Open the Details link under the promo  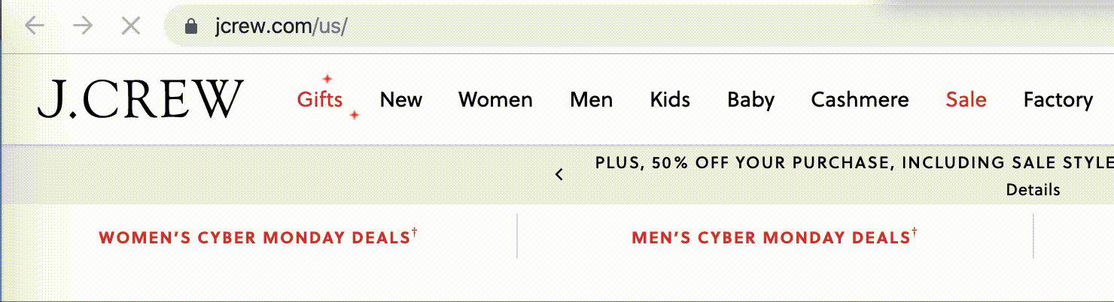pos(1033,190)
